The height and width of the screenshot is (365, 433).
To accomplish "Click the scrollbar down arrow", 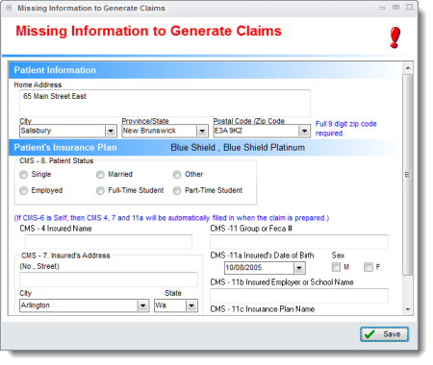I will click(x=408, y=309).
